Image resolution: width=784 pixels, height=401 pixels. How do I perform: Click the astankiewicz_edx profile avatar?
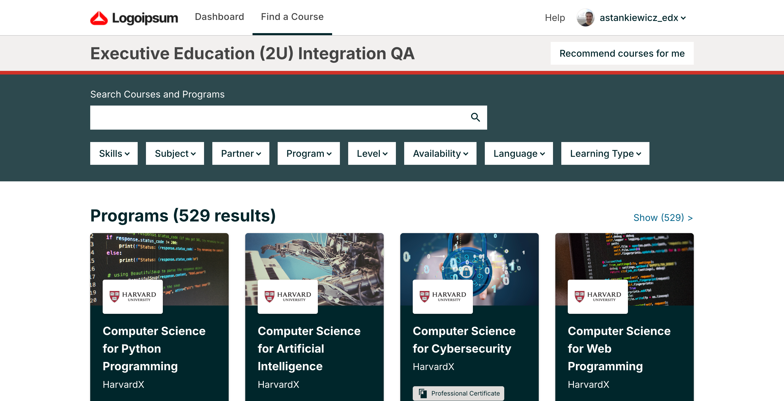(x=585, y=18)
